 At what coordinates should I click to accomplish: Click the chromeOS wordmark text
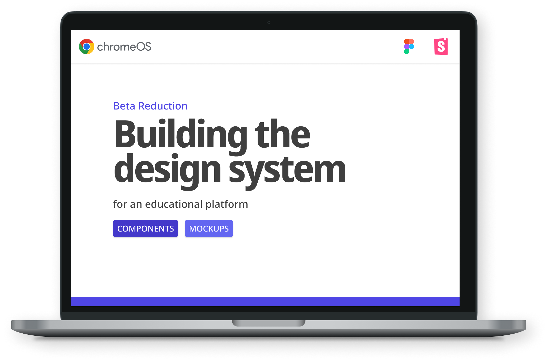124,47
